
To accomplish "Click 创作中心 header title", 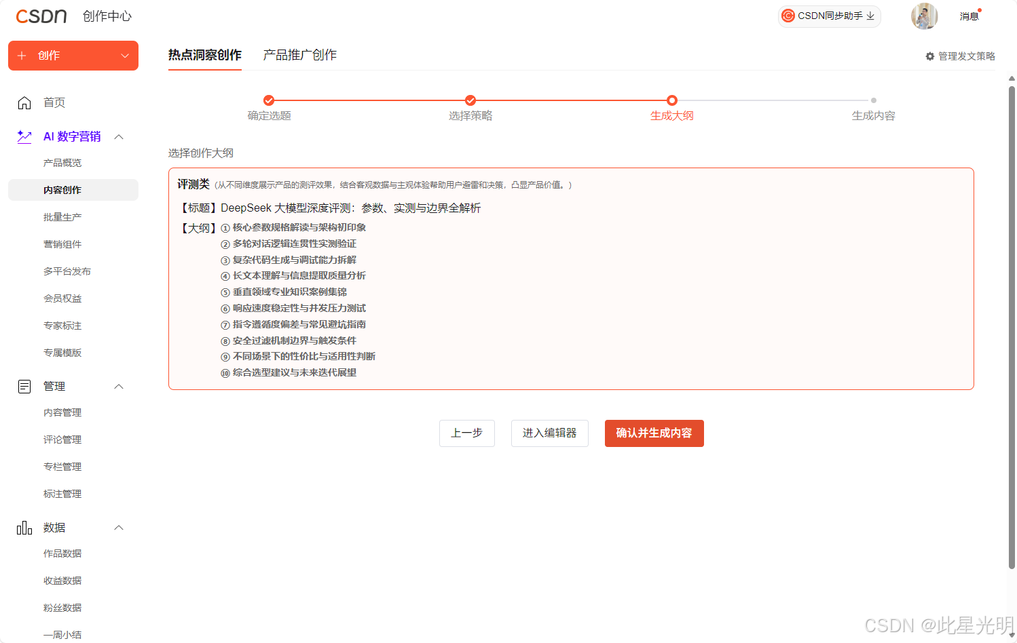I will tap(107, 16).
